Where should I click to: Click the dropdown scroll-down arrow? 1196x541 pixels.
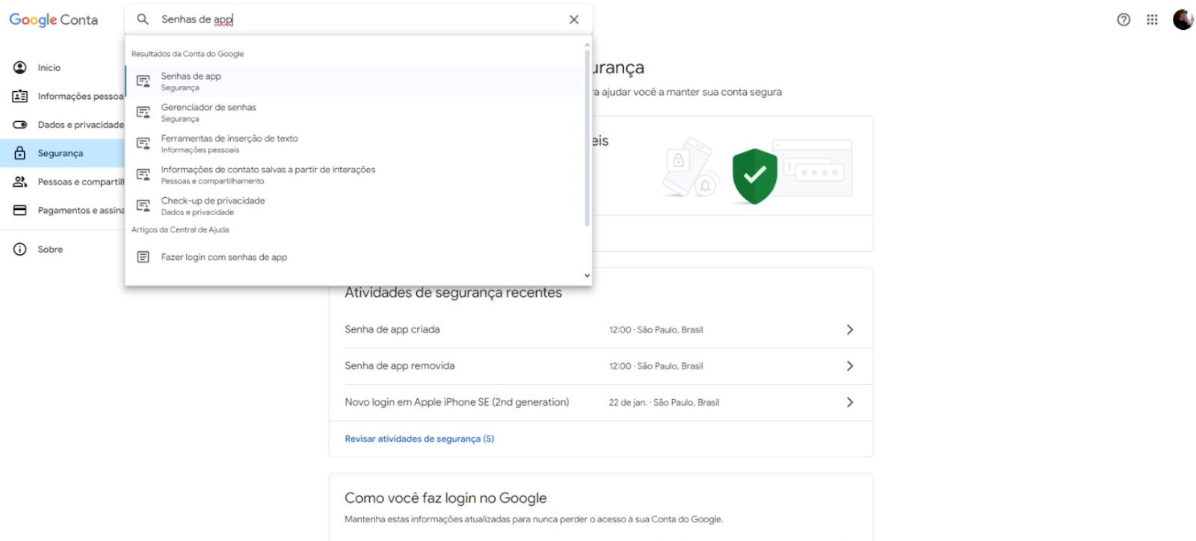coord(587,276)
